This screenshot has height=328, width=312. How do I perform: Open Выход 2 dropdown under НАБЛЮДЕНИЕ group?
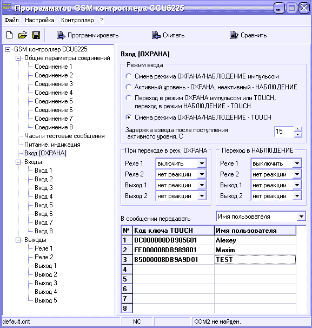(x=297, y=196)
